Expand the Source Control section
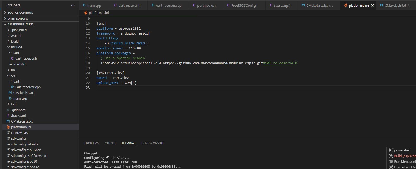Screen dimensions: 416x169 coord(20,13)
